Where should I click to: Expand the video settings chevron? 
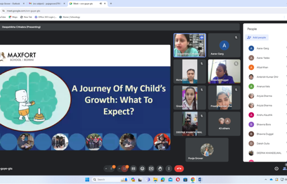pyautogui.click(x=119, y=168)
